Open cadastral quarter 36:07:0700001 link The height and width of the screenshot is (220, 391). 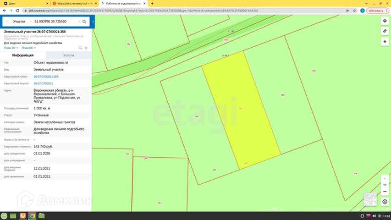click(x=44, y=83)
